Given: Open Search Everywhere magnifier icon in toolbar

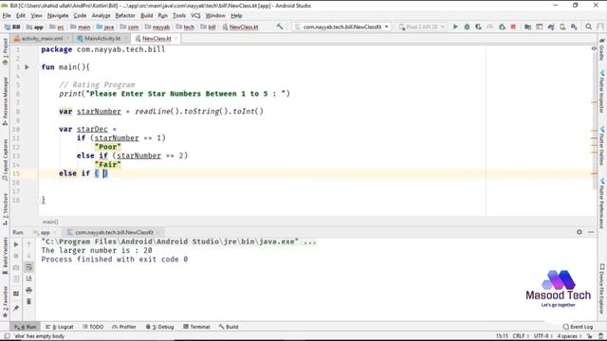Looking at the screenshot, I should (588, 27).
